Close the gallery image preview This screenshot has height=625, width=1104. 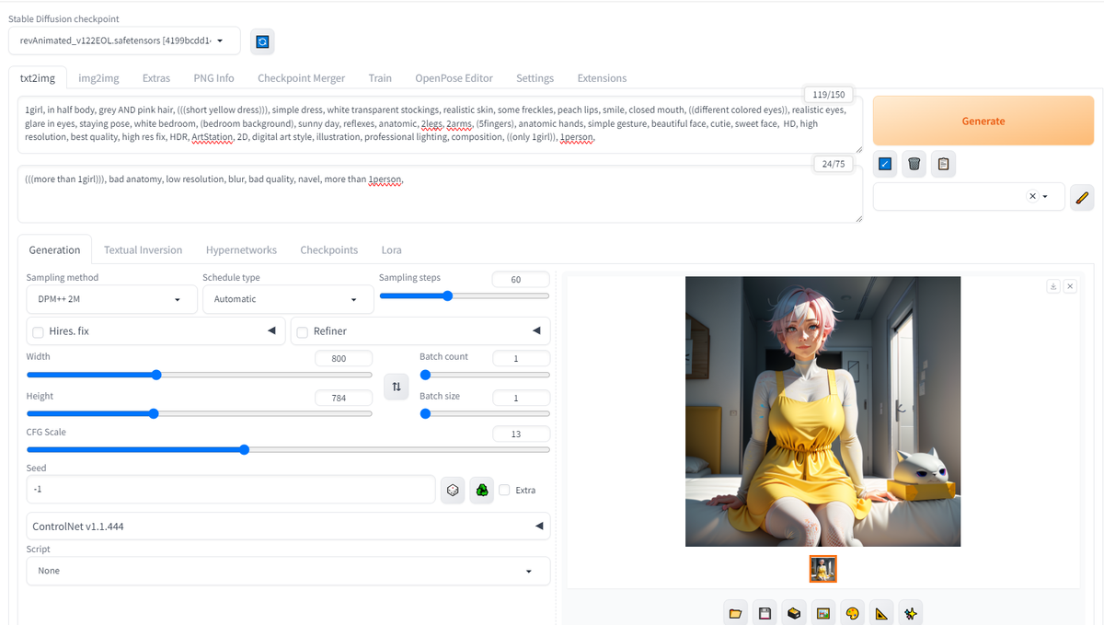[x=1070, y=286]
